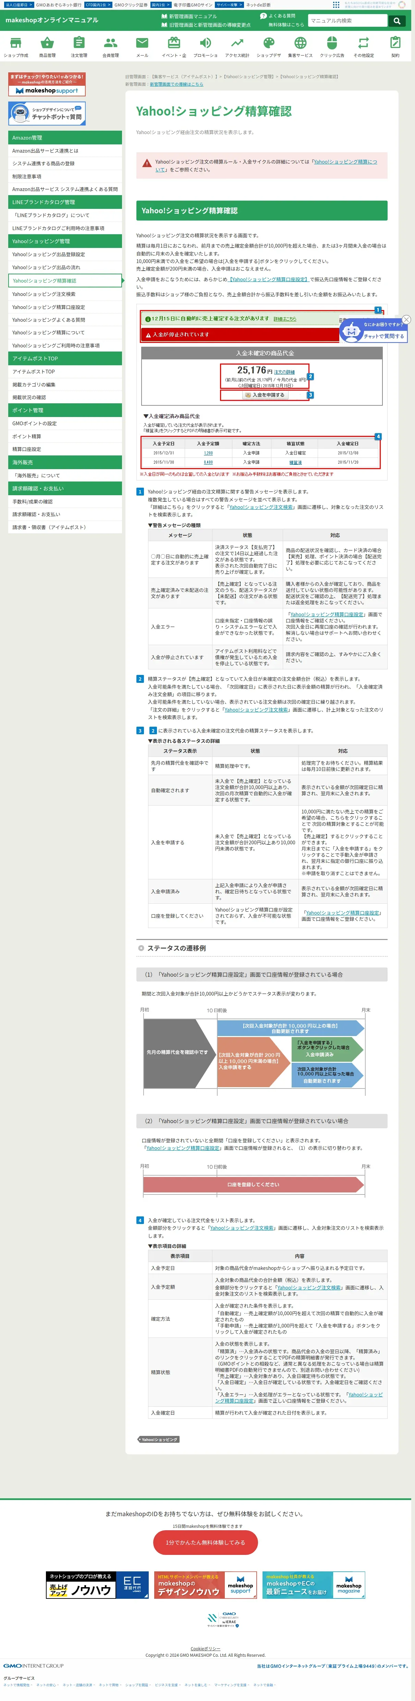Open the イベント・企 calendar icon

pyautogui.click(x=174, y=46)
